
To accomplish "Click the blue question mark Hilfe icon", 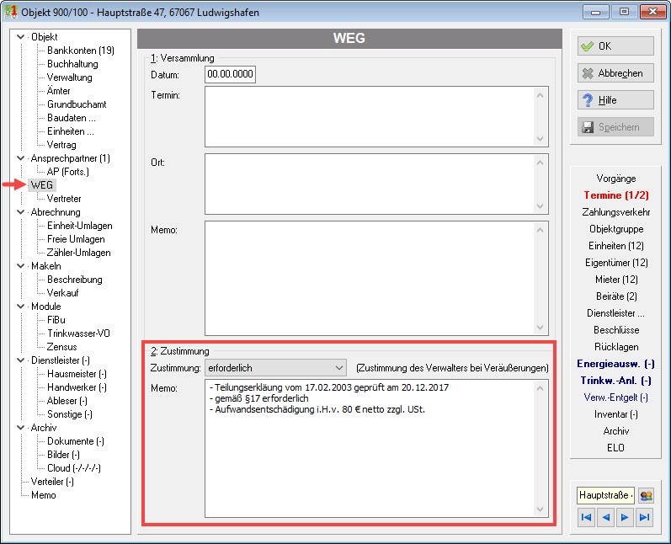I will (x=588, y=100).
